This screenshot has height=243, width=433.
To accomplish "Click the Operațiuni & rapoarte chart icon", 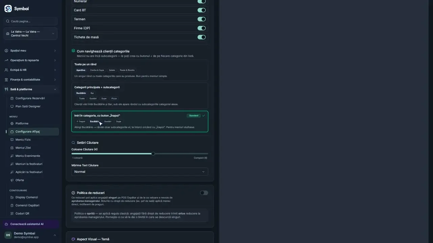I will click(6, 60).
